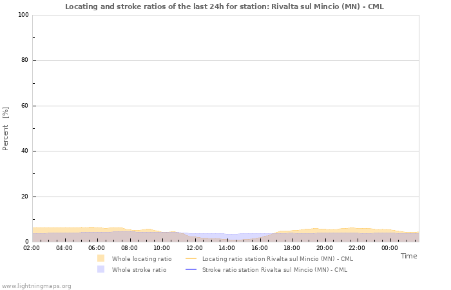Click the 00:00 time tick label

[x=389, y=247]
